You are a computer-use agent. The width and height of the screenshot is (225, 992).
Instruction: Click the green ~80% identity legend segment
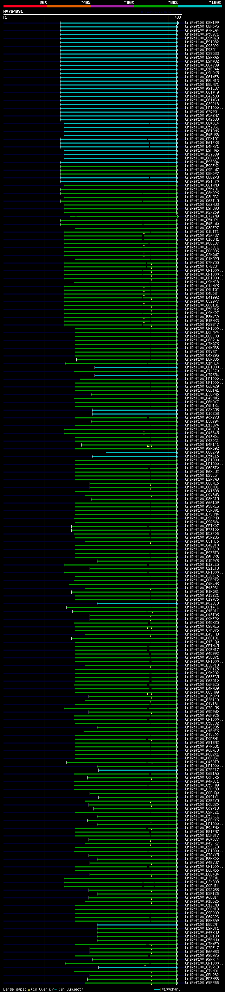pos(156,7)
